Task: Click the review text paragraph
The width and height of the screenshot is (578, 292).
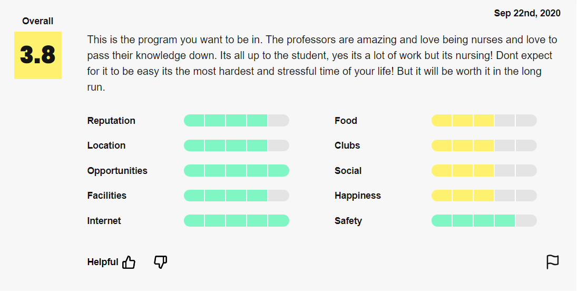Action: coord(322,63)
